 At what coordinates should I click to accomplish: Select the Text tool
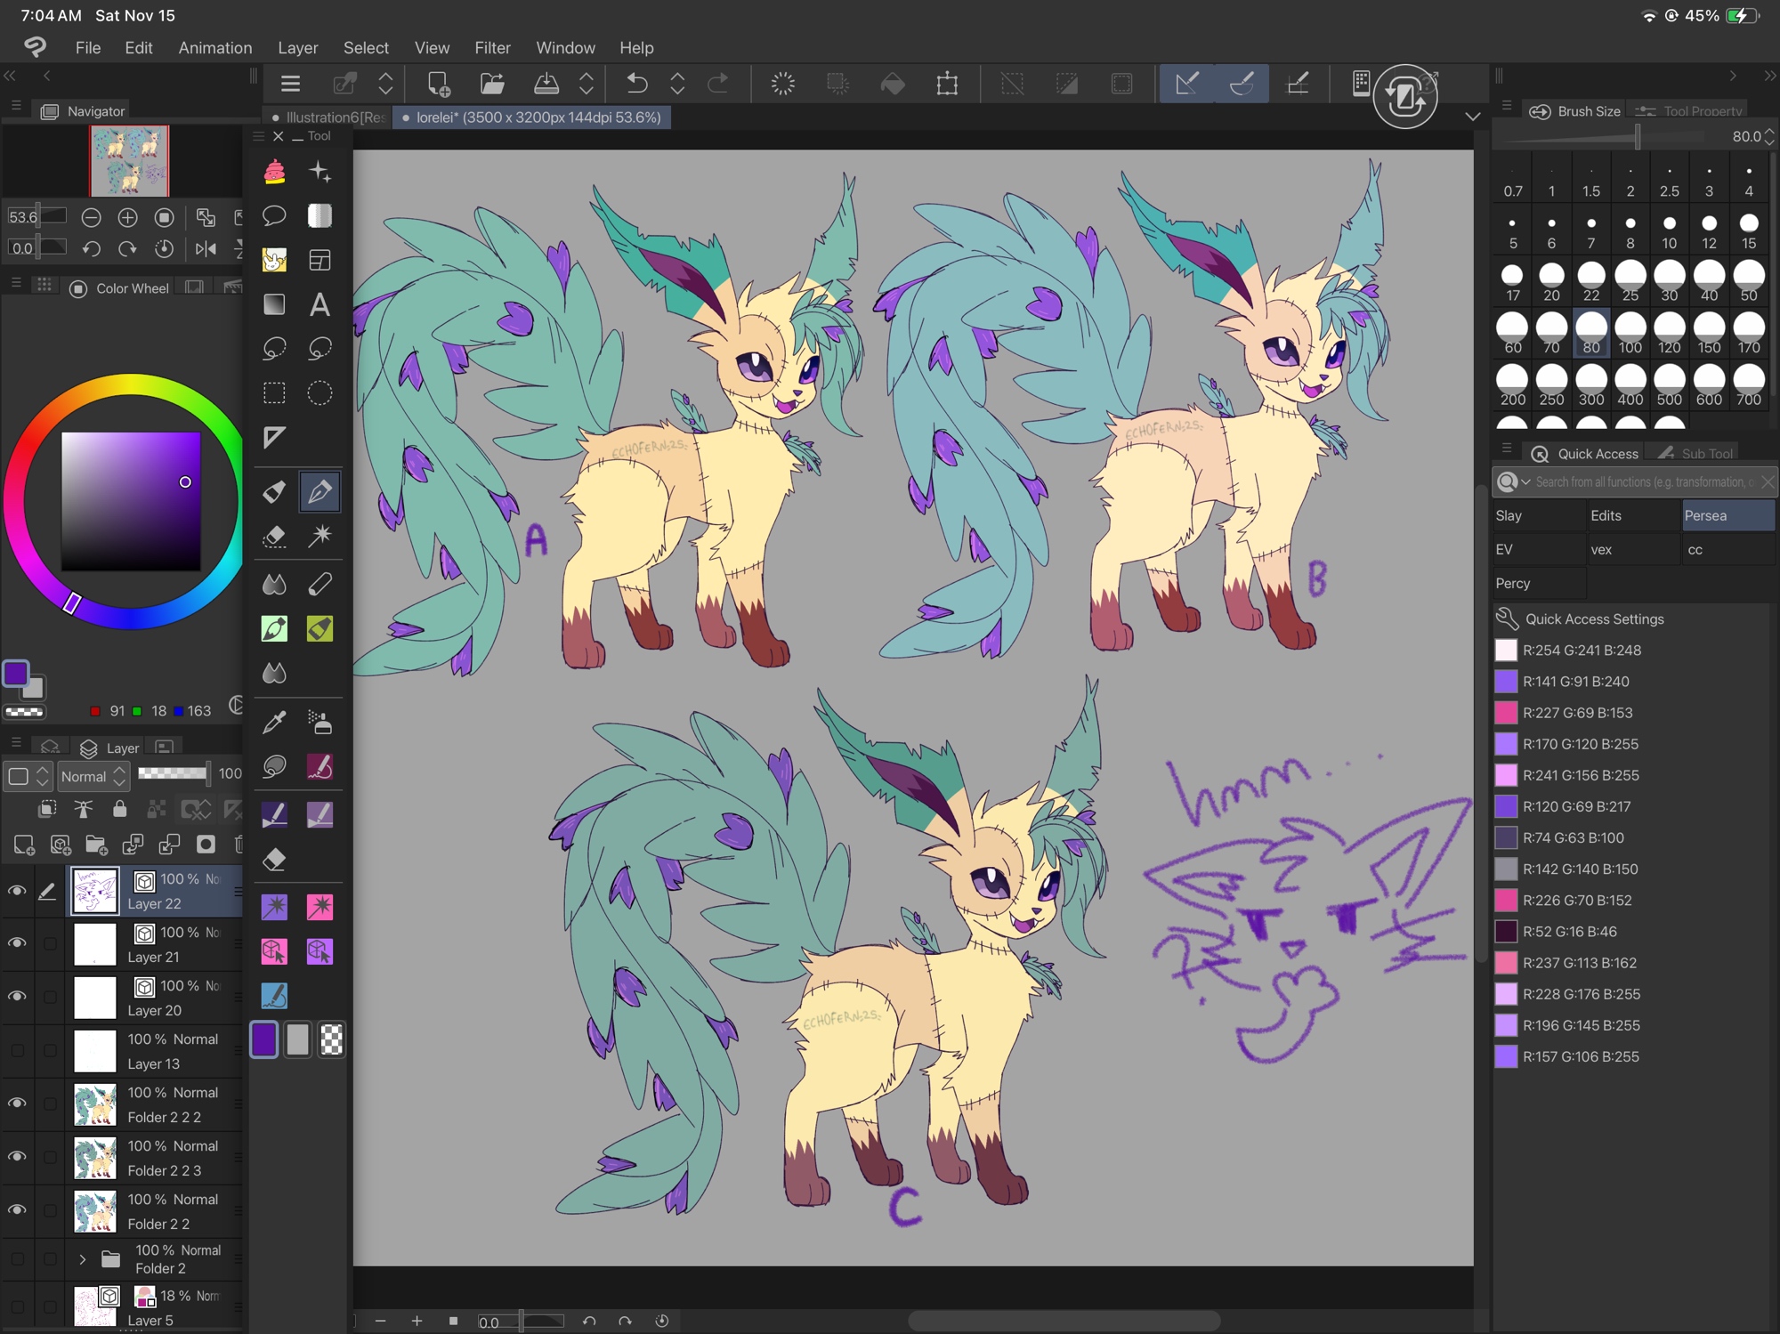click(320, 305)
